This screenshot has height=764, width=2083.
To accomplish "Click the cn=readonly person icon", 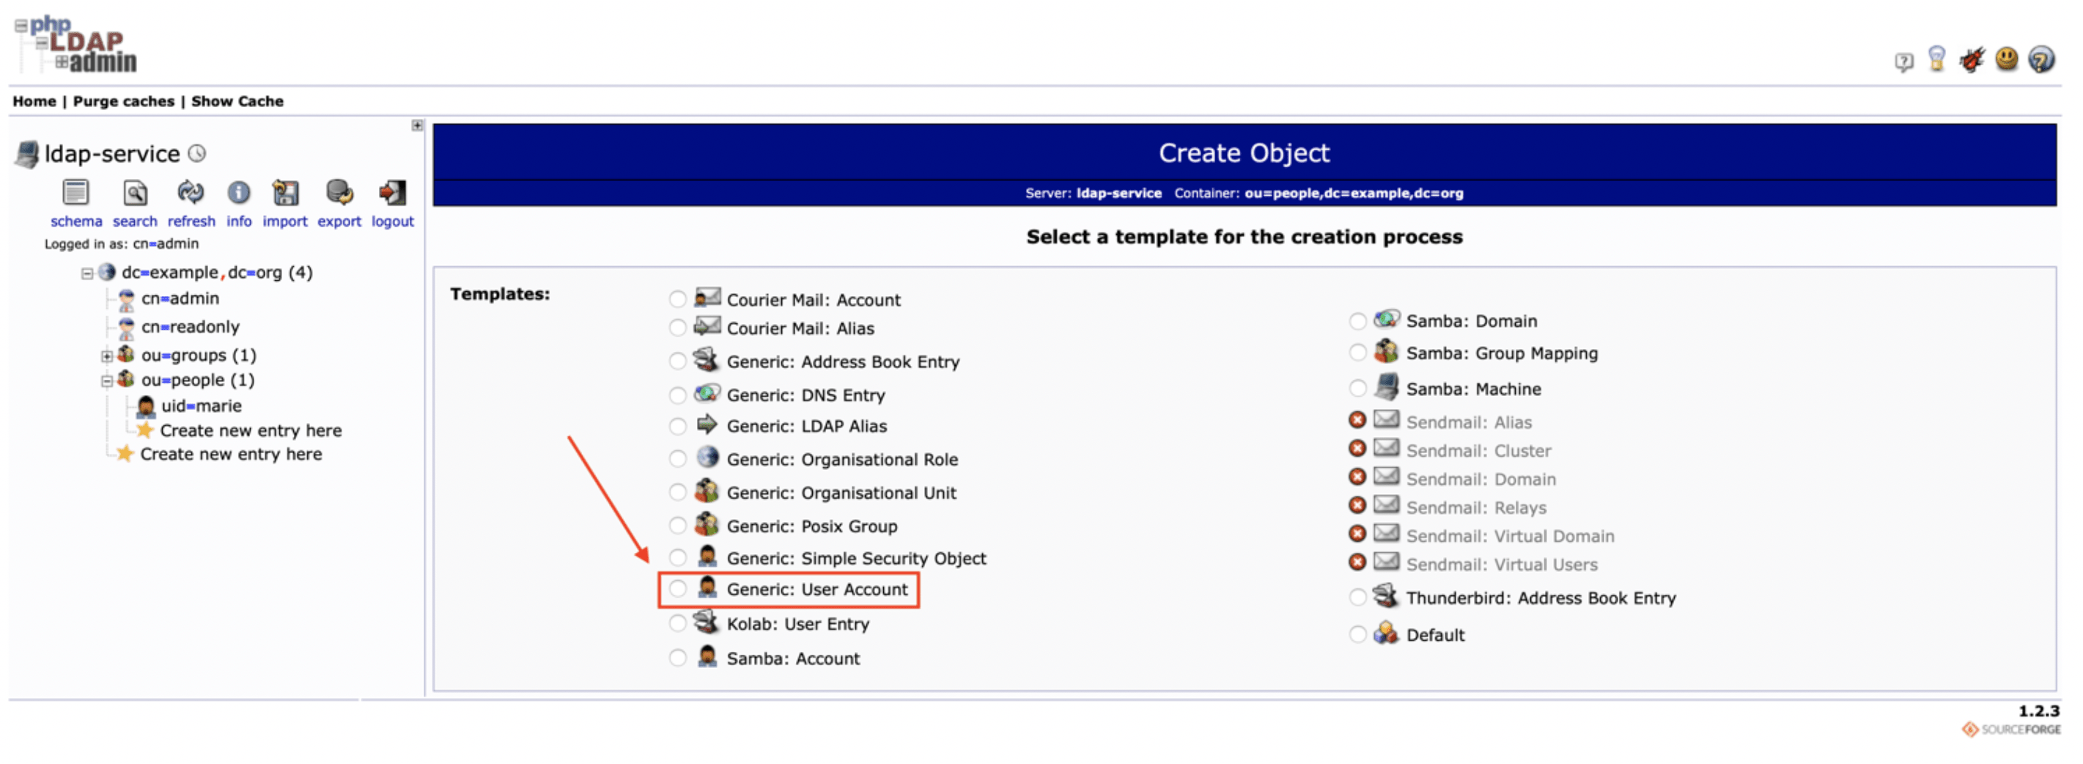I will (126, 328).
